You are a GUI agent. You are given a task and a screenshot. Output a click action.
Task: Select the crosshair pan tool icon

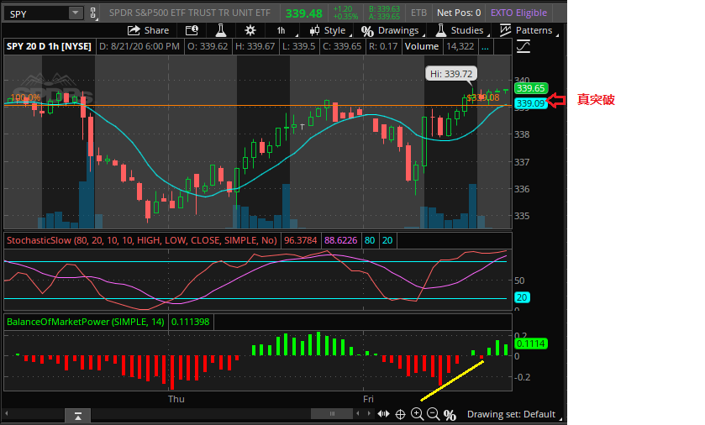400,414
